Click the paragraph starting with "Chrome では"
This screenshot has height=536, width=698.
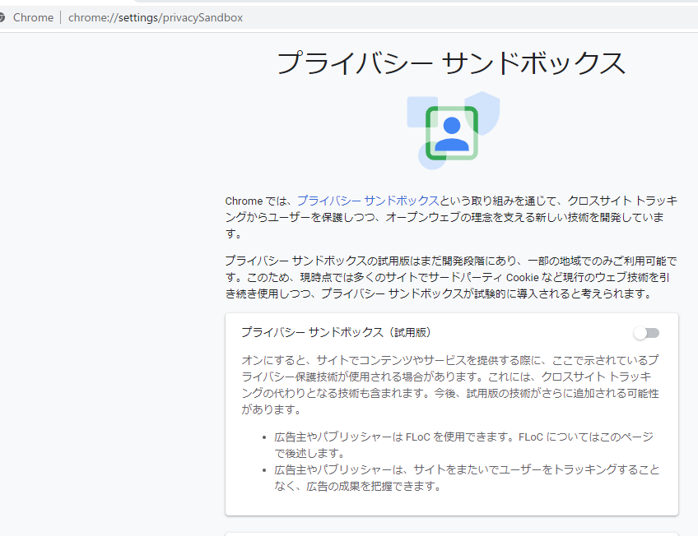pos(451,217)
